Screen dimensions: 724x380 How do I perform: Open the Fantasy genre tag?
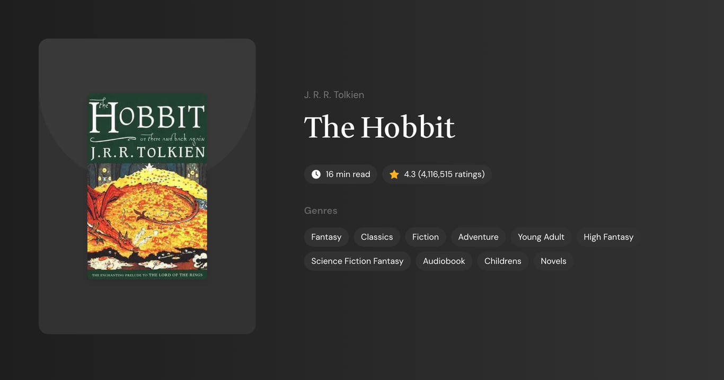tap(326, 237)
